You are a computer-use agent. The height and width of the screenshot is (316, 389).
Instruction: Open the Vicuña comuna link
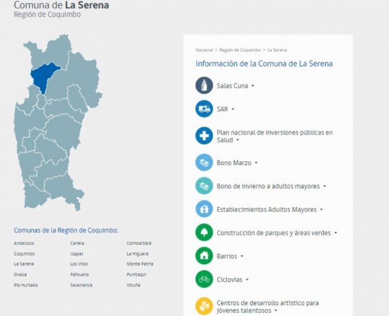tap(133, 285)
